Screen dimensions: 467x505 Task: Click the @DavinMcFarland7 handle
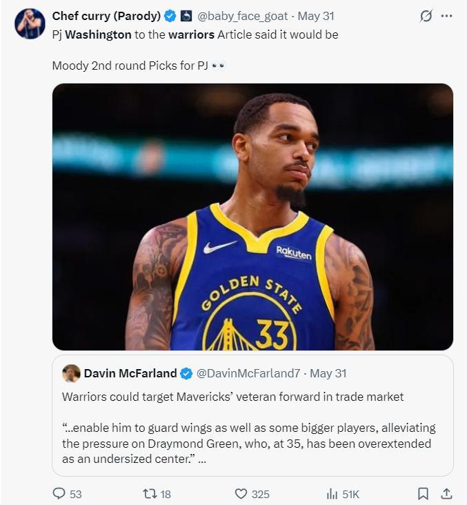[248, 373]
